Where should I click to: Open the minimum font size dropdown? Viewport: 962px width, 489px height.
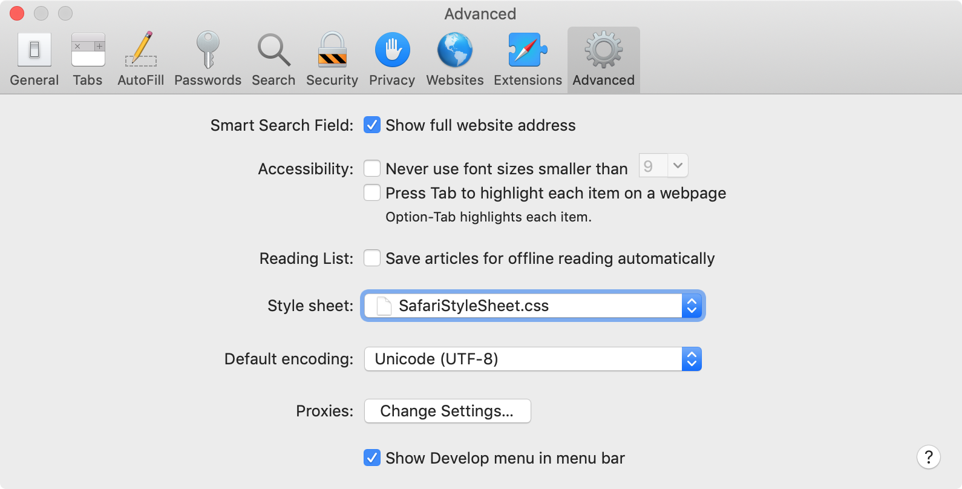click(664, 166)
